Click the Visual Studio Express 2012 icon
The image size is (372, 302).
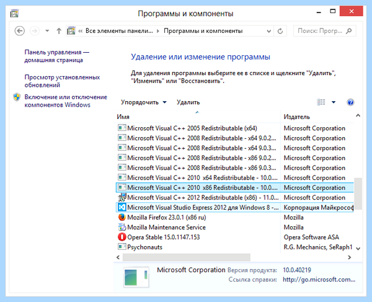122,207
